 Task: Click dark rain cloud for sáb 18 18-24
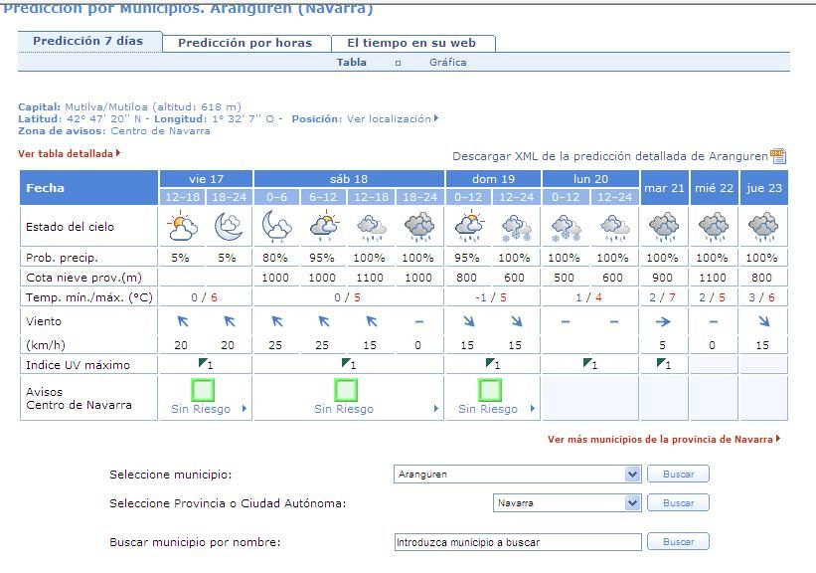click(x=419, y=227)
